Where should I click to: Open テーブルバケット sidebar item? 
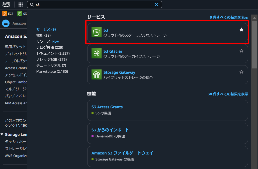[16, 61]
